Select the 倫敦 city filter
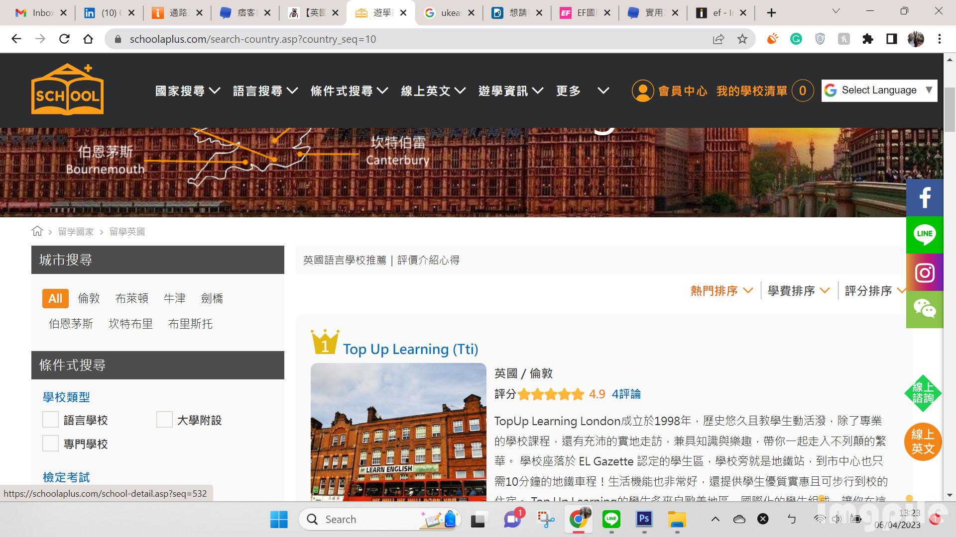Viewport: 956px width, 537px height. click(89, 298)
